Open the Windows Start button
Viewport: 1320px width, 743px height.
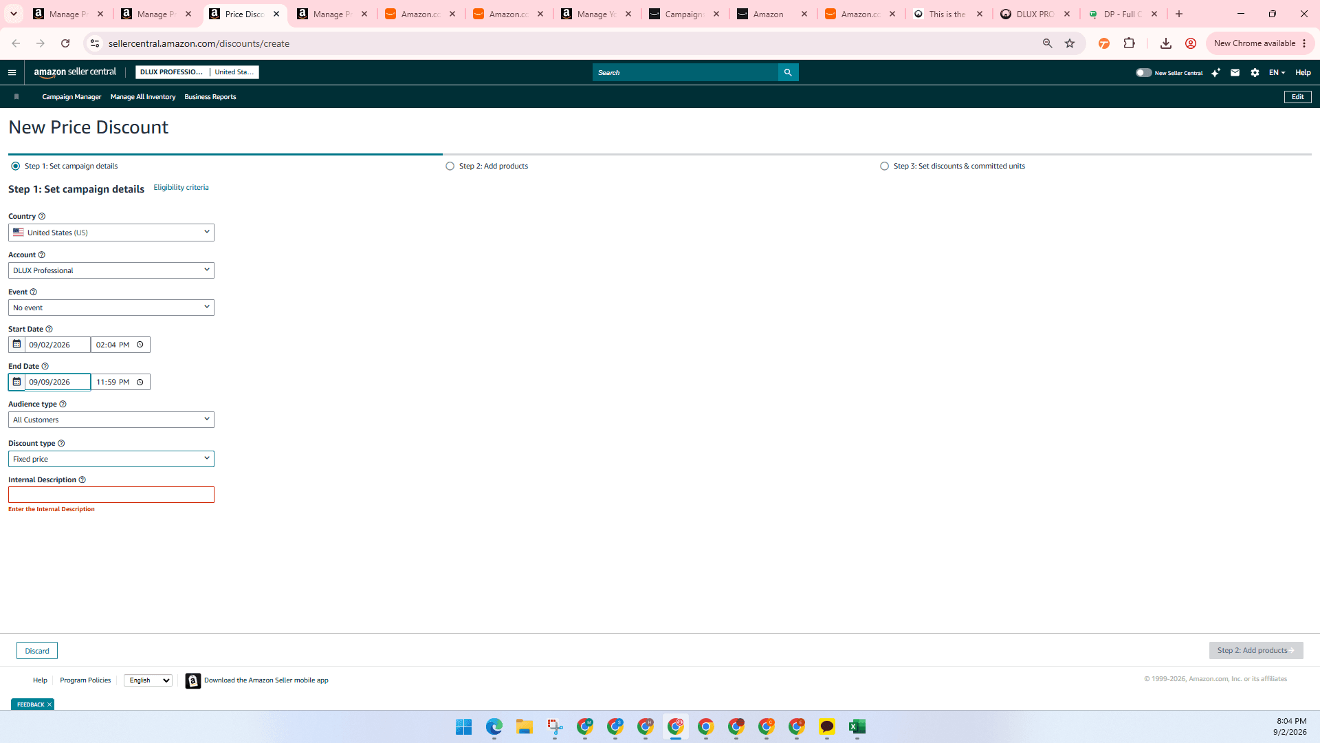coord(464,726)
